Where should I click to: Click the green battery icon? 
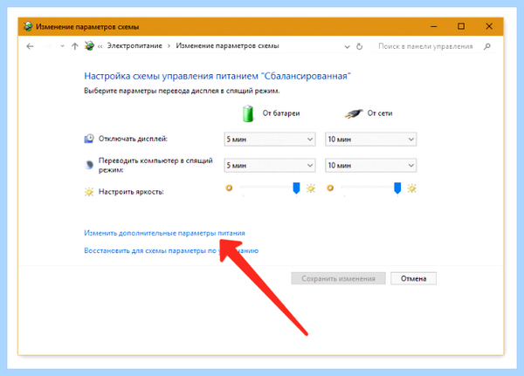tap(248, 113)
